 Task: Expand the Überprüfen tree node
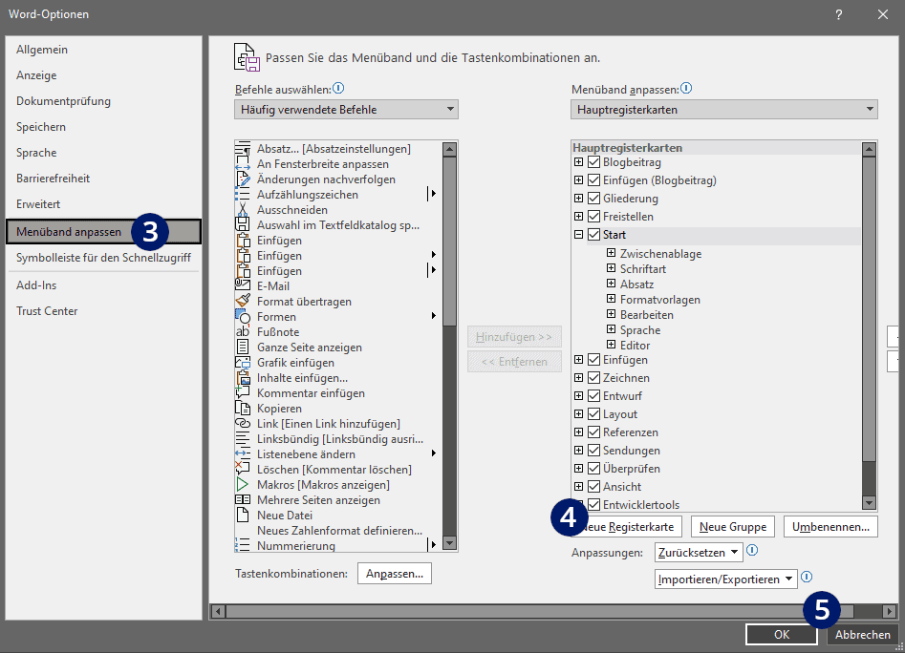pyautogui.click(x=579, y=468)
